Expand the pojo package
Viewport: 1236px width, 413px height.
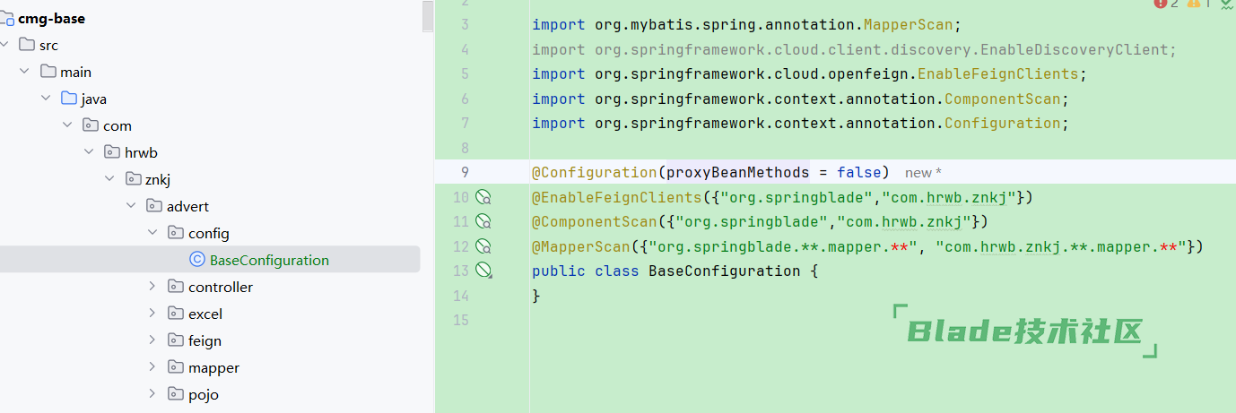[x=152, y=394]
